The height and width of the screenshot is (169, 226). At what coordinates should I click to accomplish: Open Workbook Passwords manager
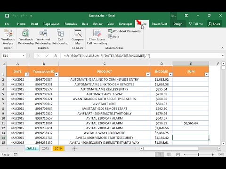(124, 31)
